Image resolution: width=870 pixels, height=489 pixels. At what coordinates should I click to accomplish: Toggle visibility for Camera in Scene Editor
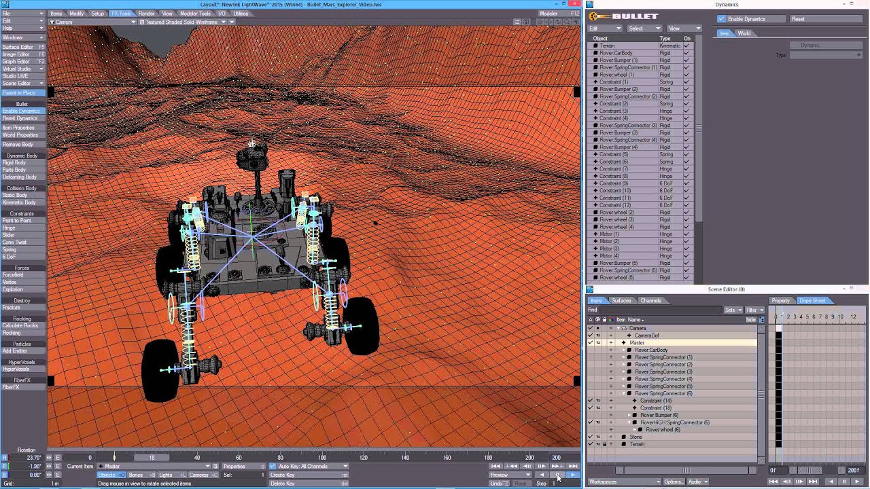pyautogui.click(x=597, y=328)
